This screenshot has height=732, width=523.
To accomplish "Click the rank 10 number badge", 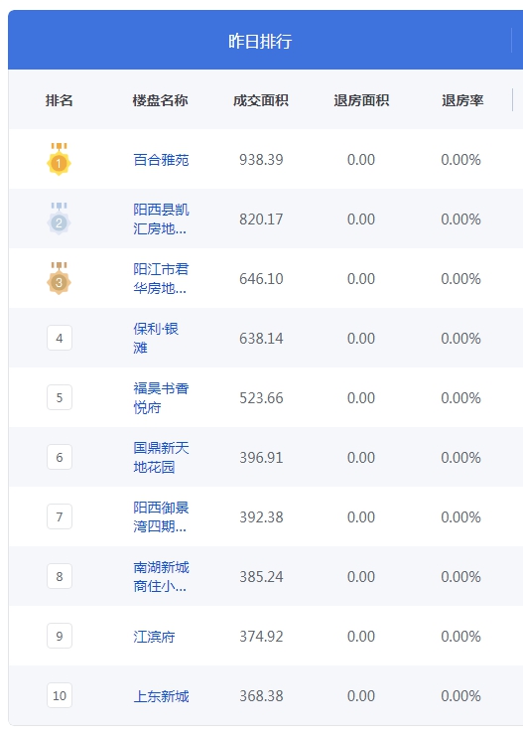I will (60, 695).
